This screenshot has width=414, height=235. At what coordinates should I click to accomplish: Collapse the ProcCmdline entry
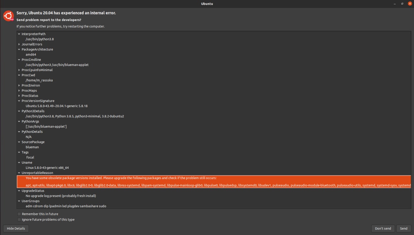(19, 60)
